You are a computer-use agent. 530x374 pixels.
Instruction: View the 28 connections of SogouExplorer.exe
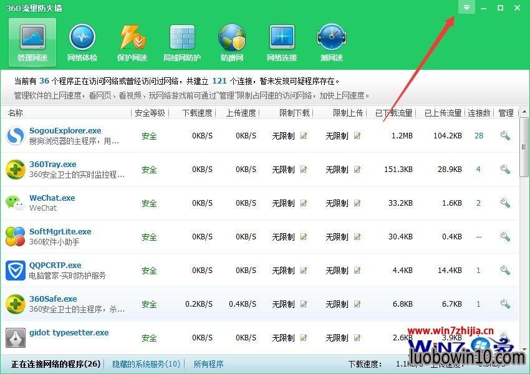[479, 136]
